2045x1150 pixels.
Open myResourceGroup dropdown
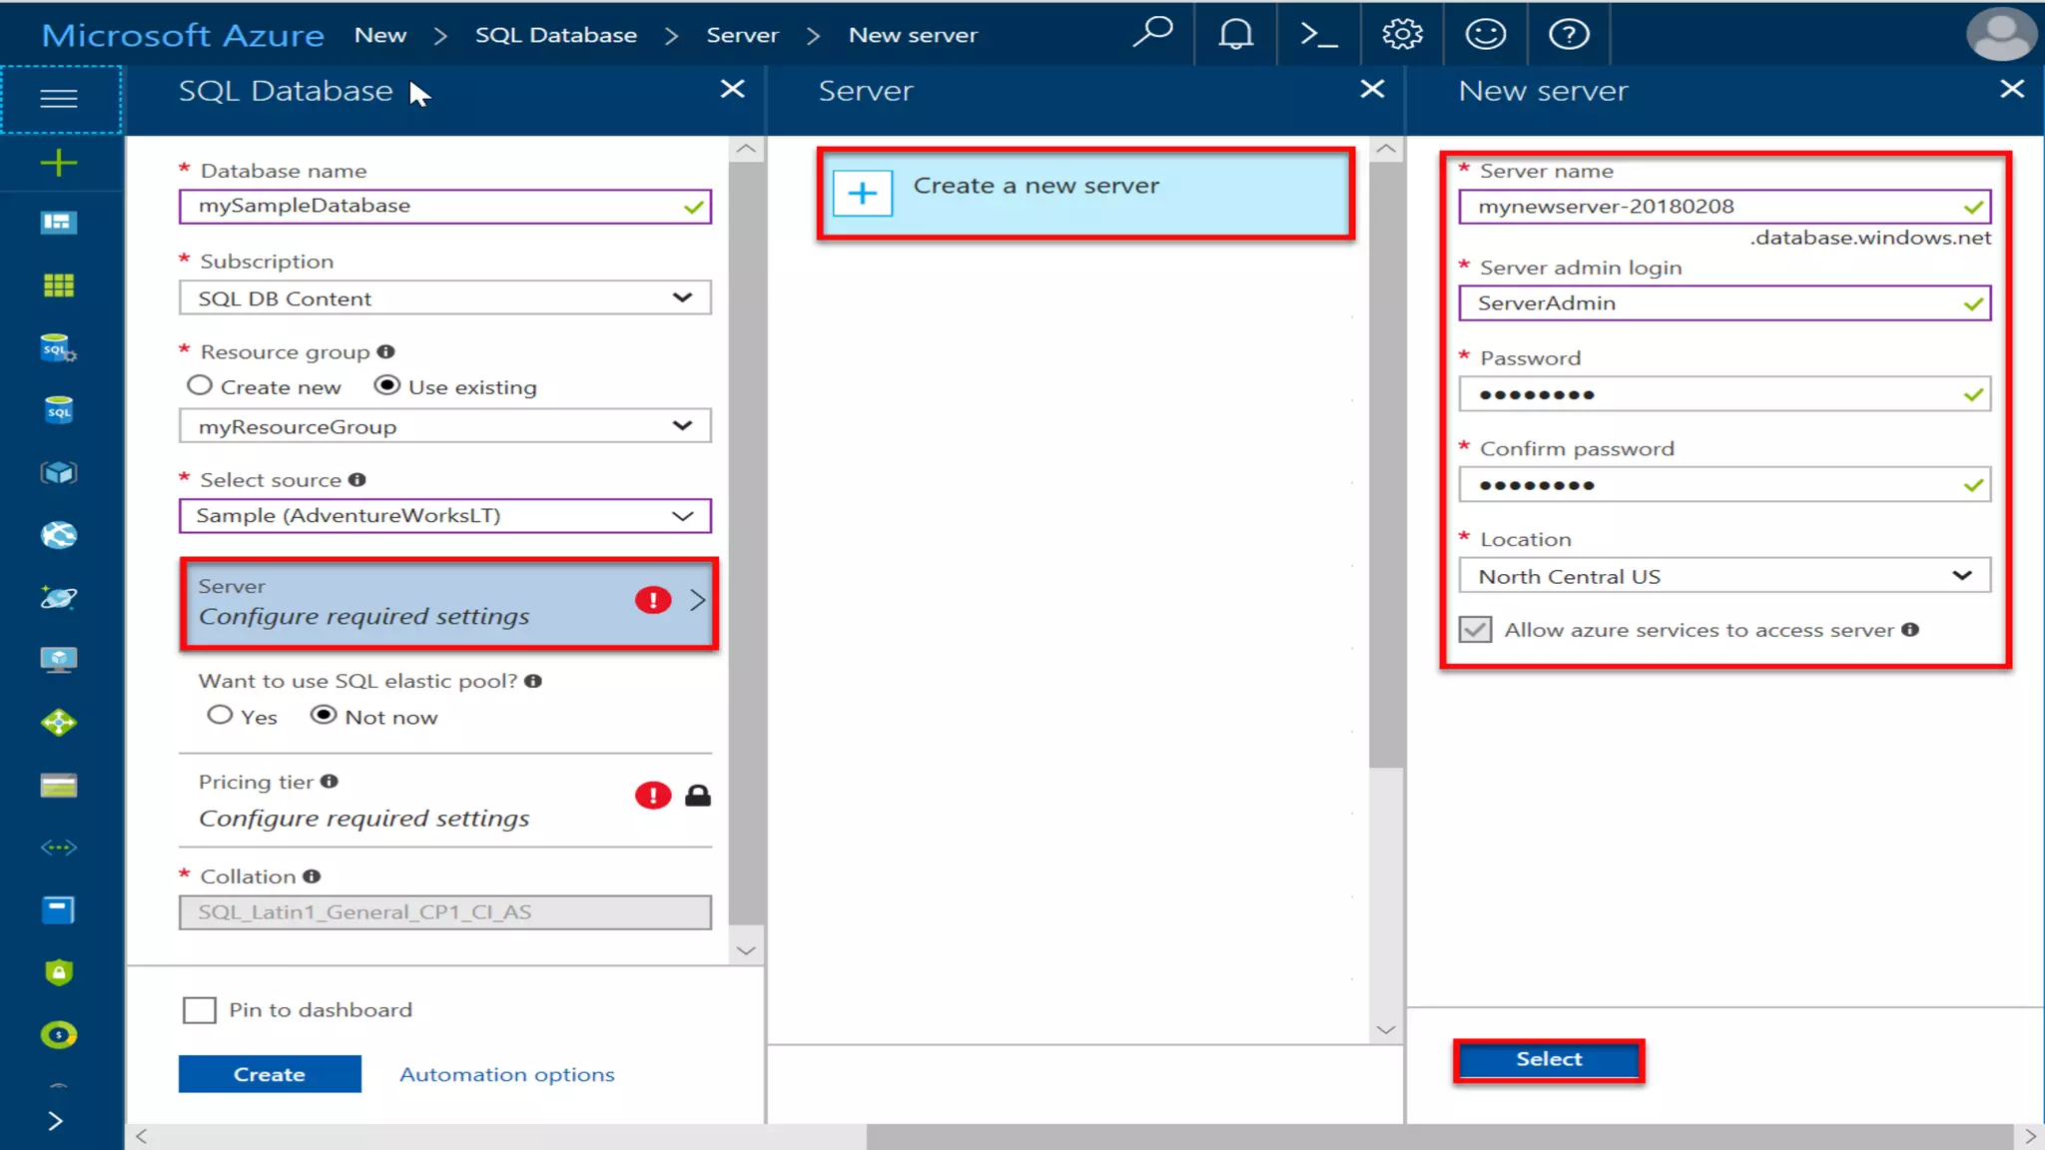[445, 426]
